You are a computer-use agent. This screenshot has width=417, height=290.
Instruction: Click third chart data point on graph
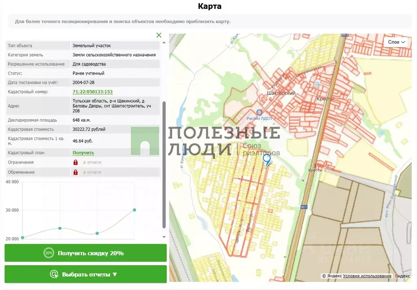coord(97,233)
